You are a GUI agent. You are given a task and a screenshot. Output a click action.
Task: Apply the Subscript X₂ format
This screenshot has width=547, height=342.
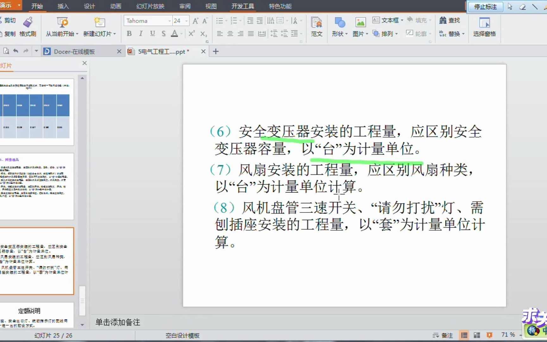pyautogui.click(x=204, y=34)
